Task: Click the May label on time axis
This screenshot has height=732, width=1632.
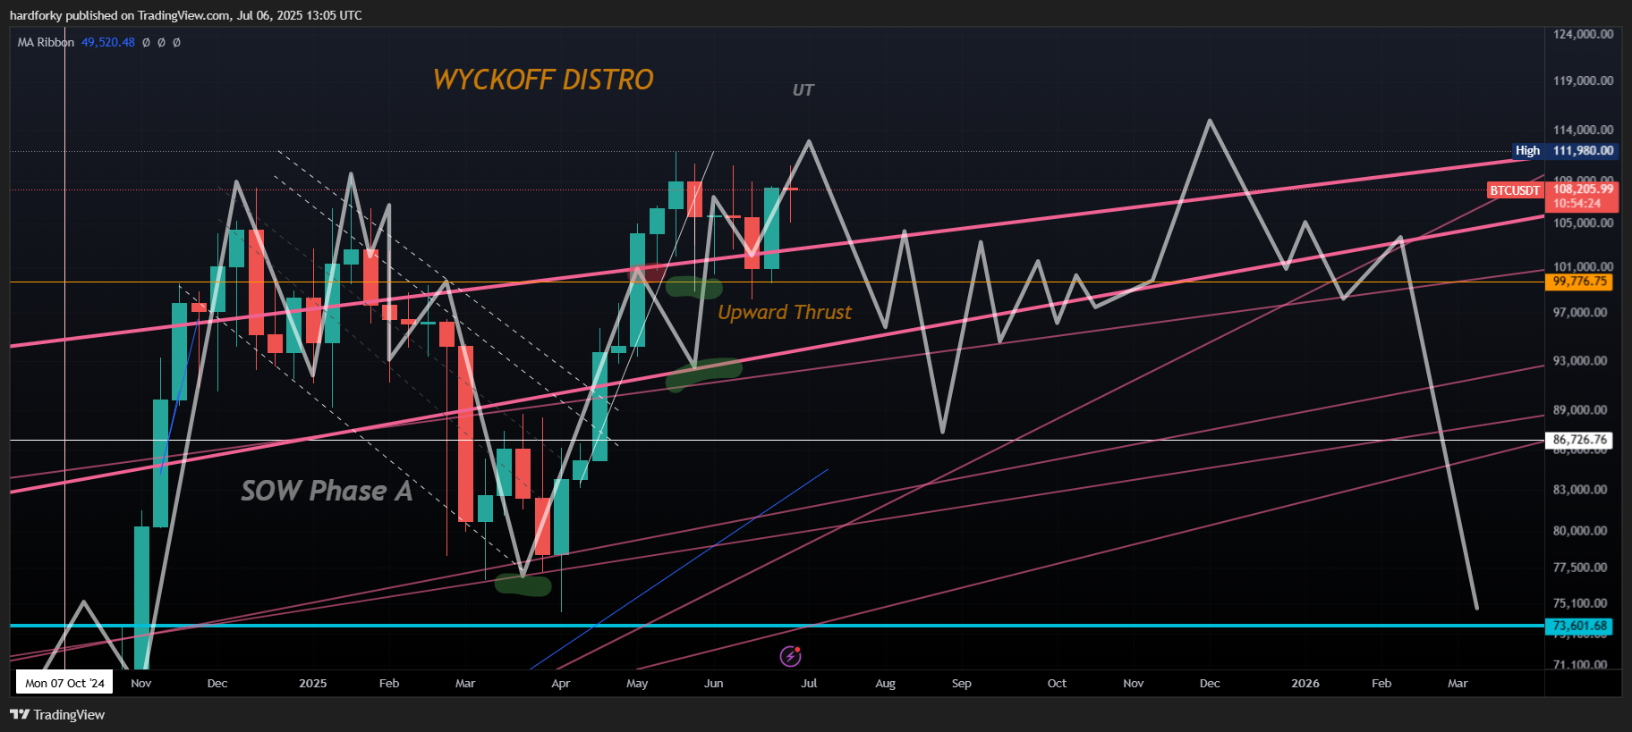Action: tap(637, 683)
